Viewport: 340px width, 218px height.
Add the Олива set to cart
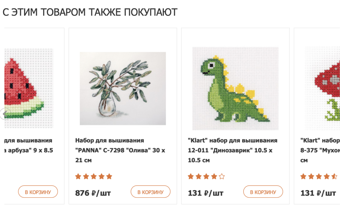coord(150,192)
